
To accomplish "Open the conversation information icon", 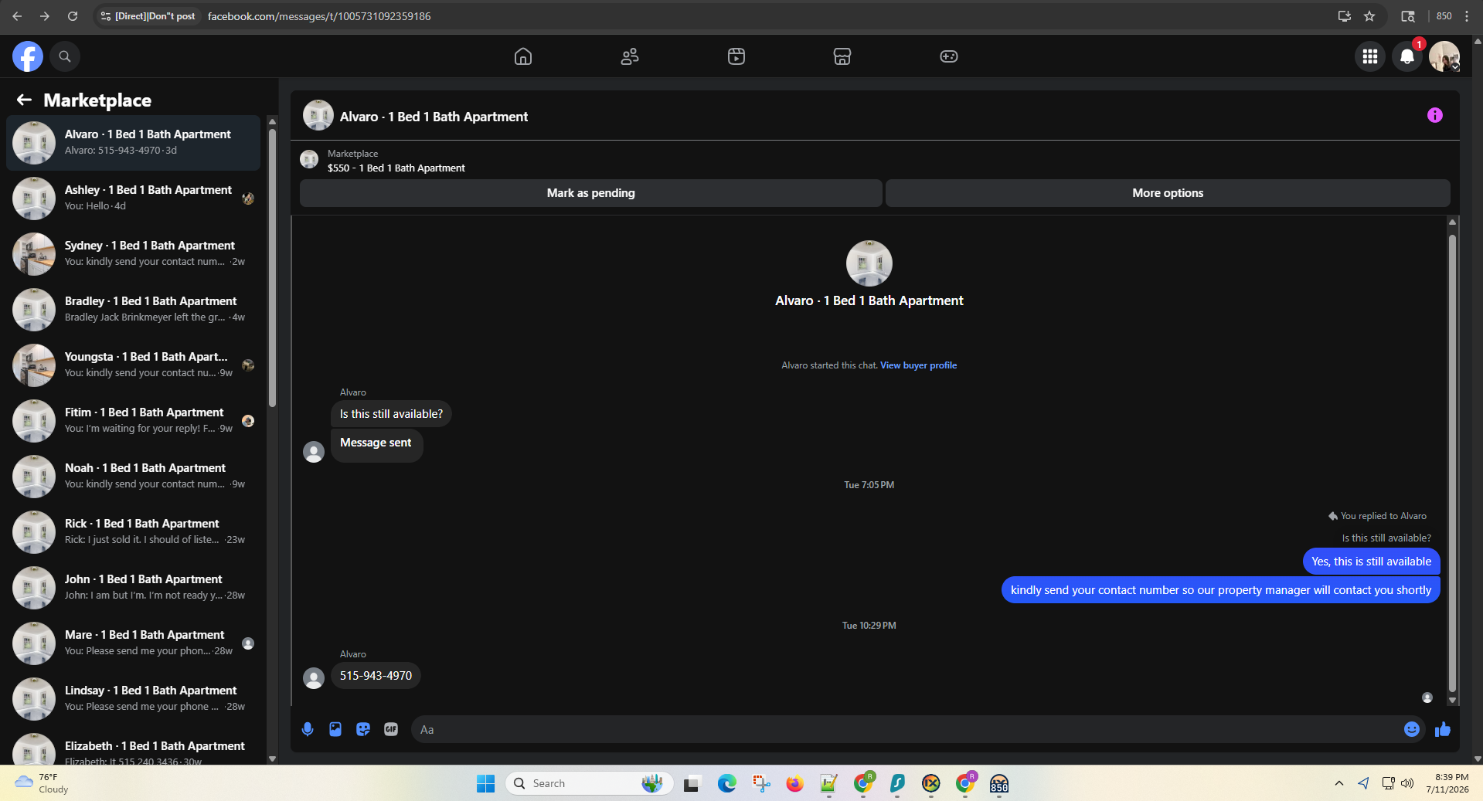I will click(x=1435, y=115).
